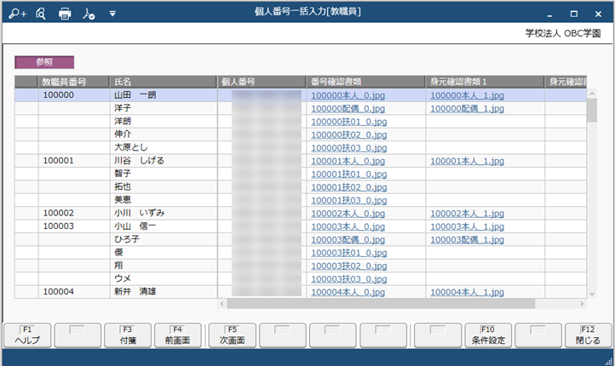This screenshot has width=615, height=366.
Task: Click the horizontal scrollbar right arrow
Action: [582, 304]
